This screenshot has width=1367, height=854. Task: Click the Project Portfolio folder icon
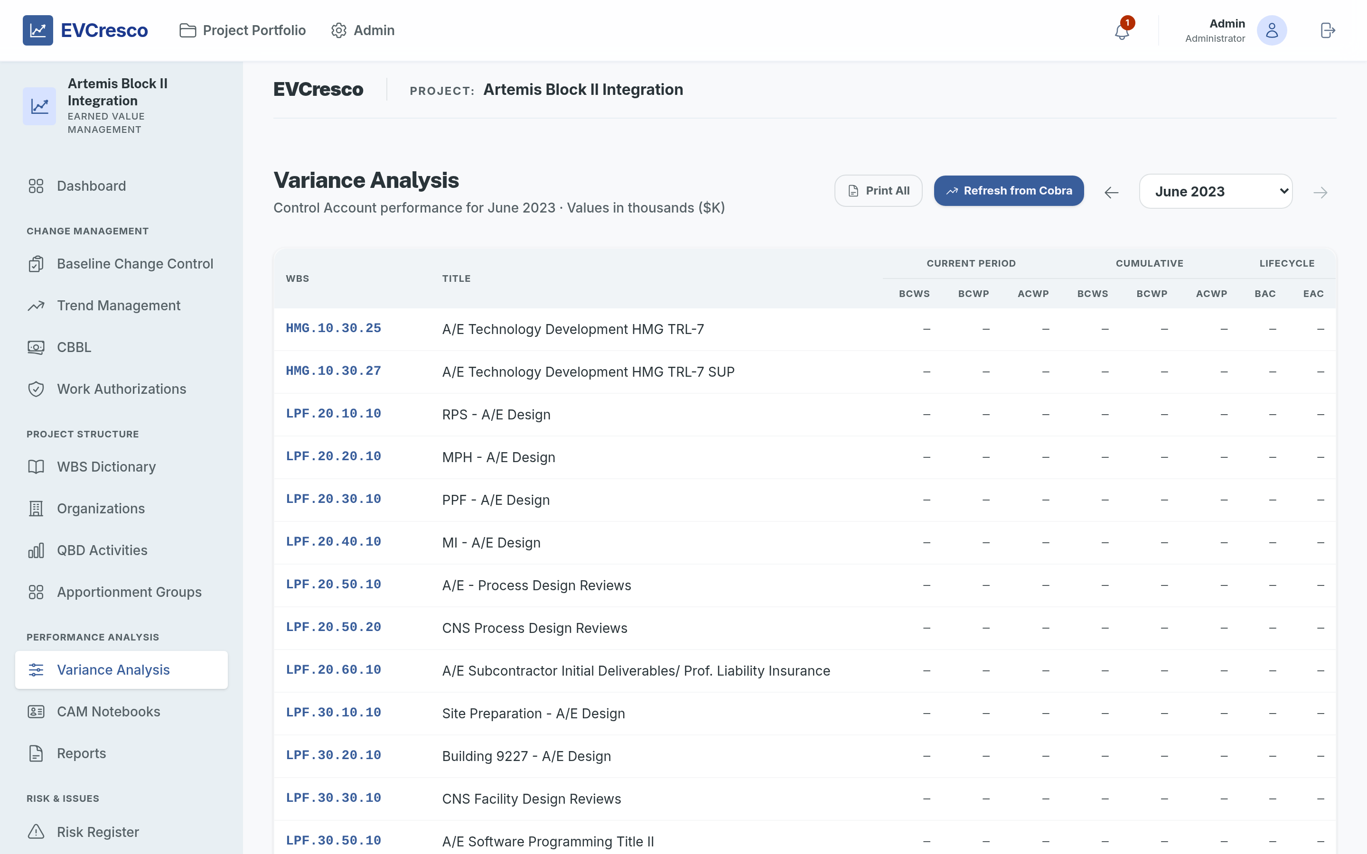pyautogui.click(x=187, y=30)
